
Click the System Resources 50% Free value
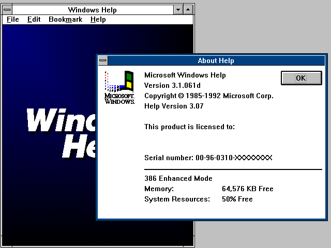tap(237, 199)
